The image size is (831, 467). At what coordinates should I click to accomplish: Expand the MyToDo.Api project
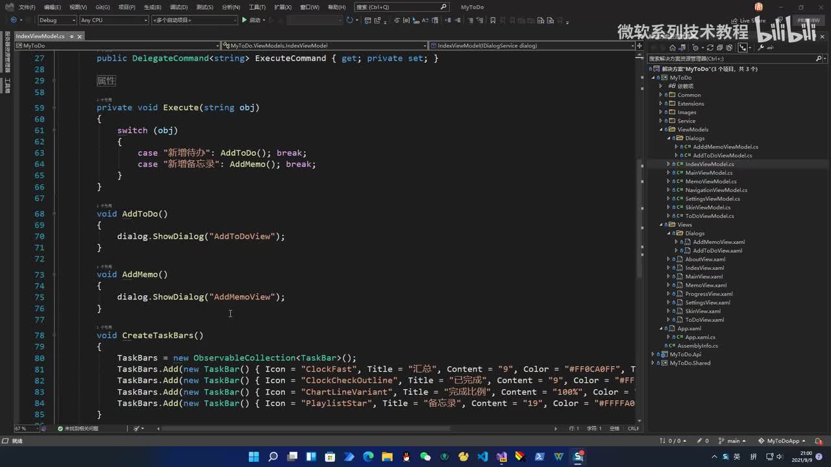point(653,354)
